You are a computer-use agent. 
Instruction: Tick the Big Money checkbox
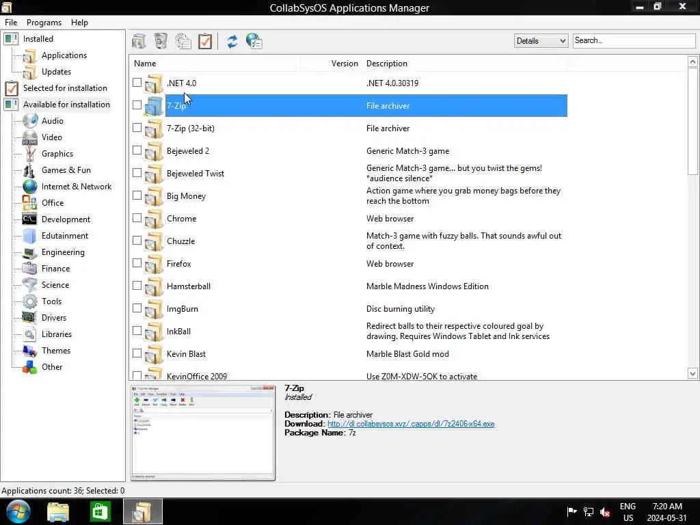(x=137, y=195)
